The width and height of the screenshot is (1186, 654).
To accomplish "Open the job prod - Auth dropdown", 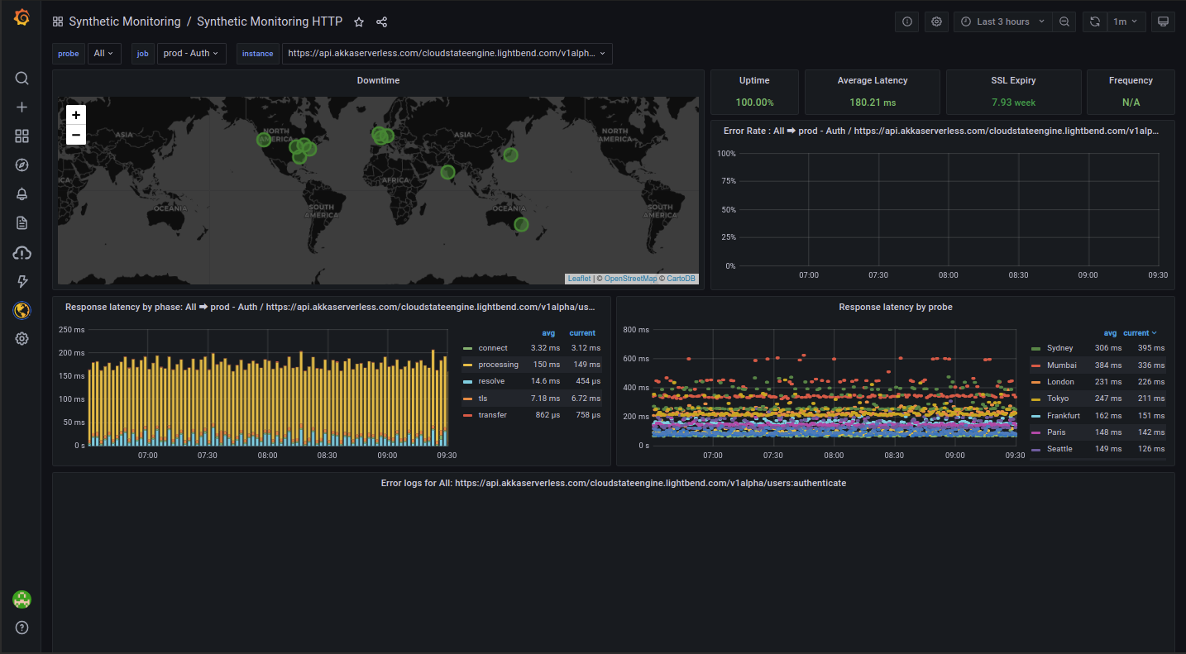I will click(x=191, y=54).
